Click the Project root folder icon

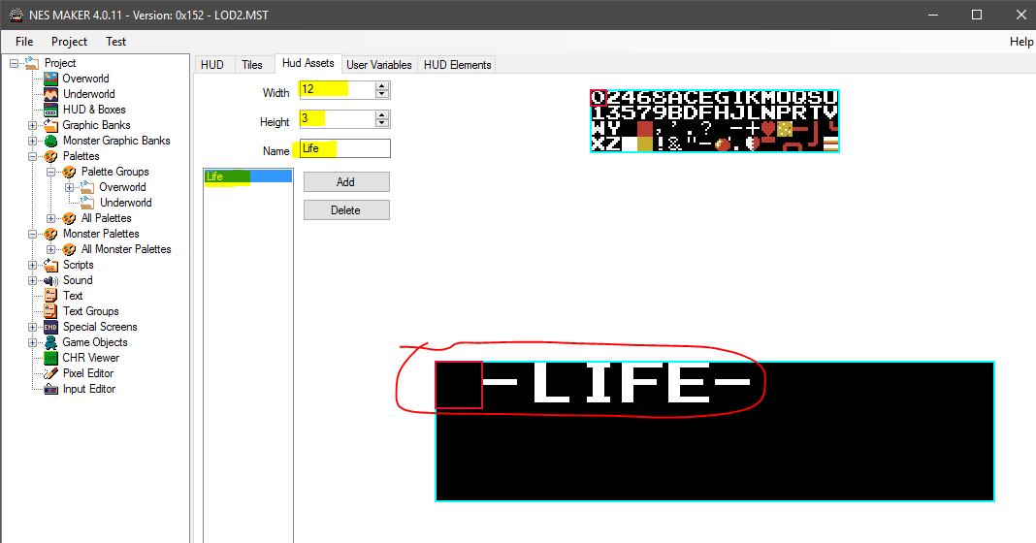point(32,63)
